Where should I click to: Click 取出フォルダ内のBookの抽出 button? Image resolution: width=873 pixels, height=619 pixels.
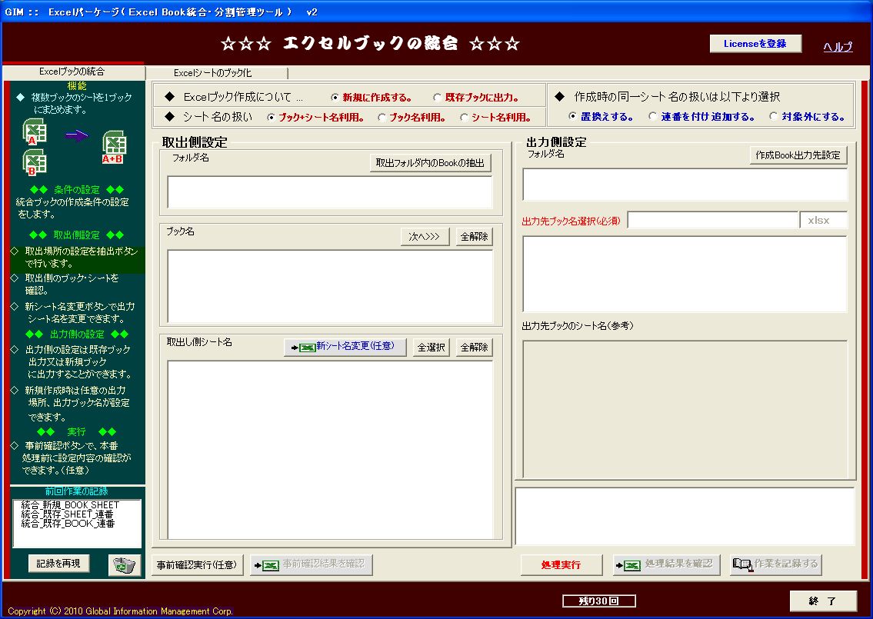pyautogui.click(x=431, y=163)
